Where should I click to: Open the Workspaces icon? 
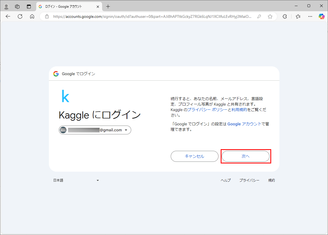[17, 7]
